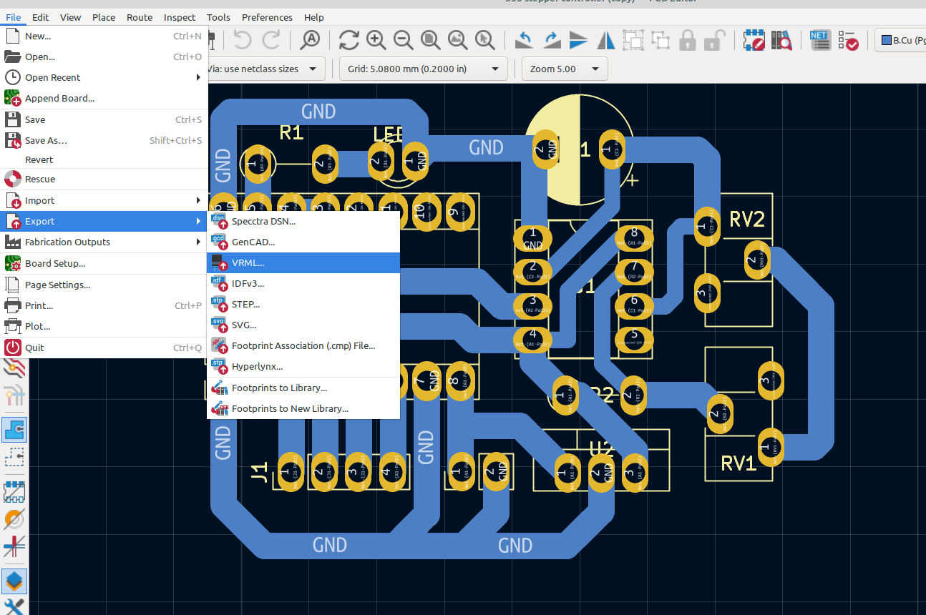This screenshot has width=926, height=615.
Task: Rotate selection counterclockwise icon
Action: point(524,40)
